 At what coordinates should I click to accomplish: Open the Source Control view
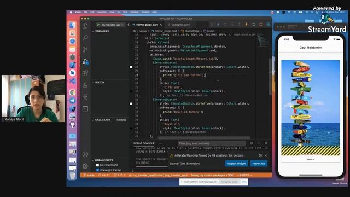click(x=85, y=49)
